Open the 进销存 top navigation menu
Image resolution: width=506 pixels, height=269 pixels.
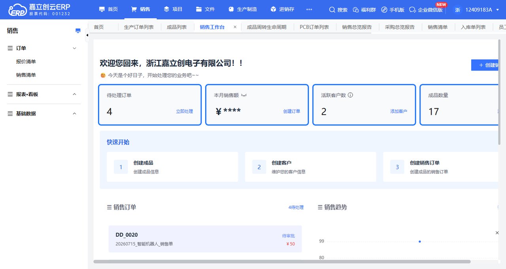(x=282, y=9)
